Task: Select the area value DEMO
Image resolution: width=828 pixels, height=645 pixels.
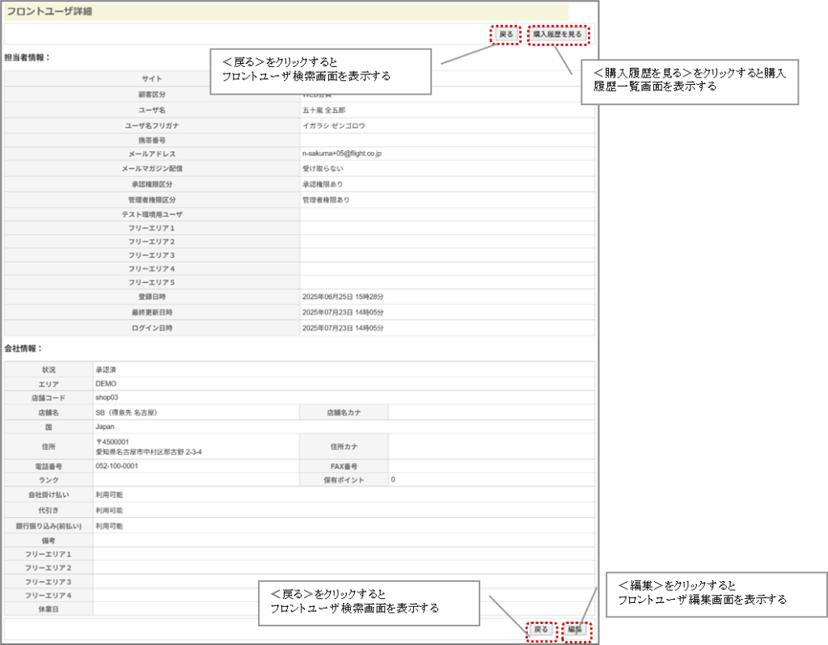Action: coord(107,384)
